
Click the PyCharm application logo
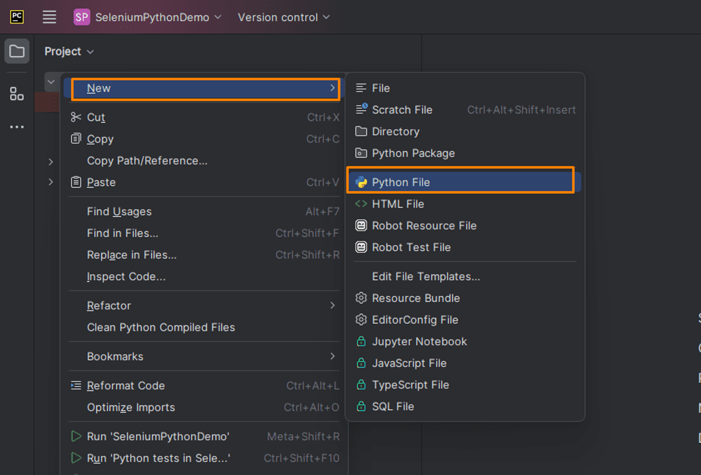[x=17, y=17]
